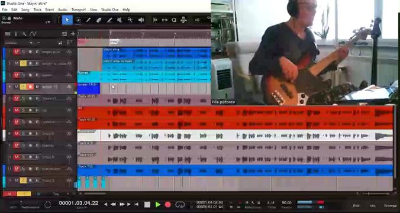Image resolution: width=400 pixels, height=213 pixels.
Task: Open the Studio One menu
Action: click(110, 9)
